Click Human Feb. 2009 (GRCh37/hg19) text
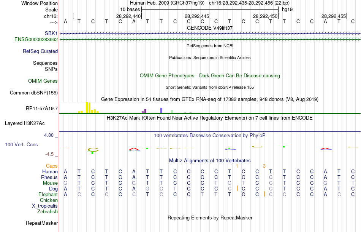The width and height of the screenshot is (361, 232). pyautogui.click(x=167, y=3)
